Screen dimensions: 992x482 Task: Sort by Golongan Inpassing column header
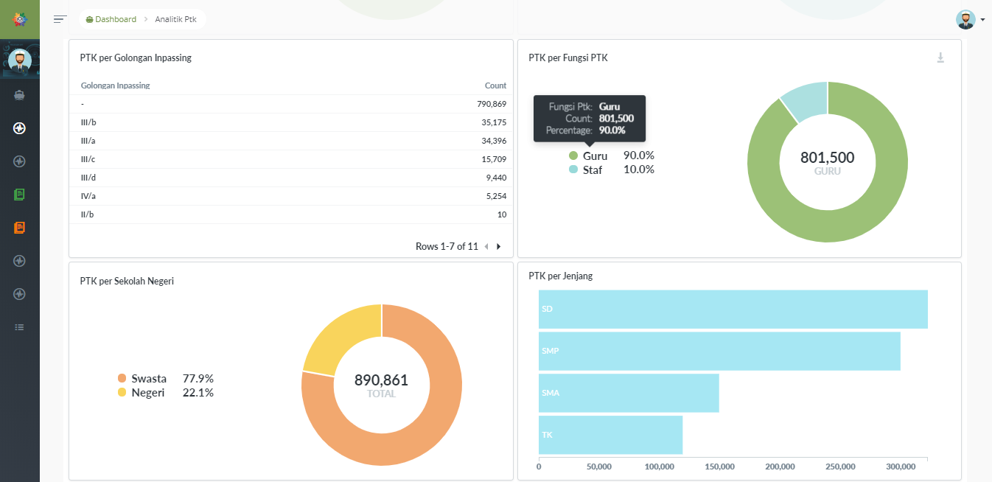point(115,85)
